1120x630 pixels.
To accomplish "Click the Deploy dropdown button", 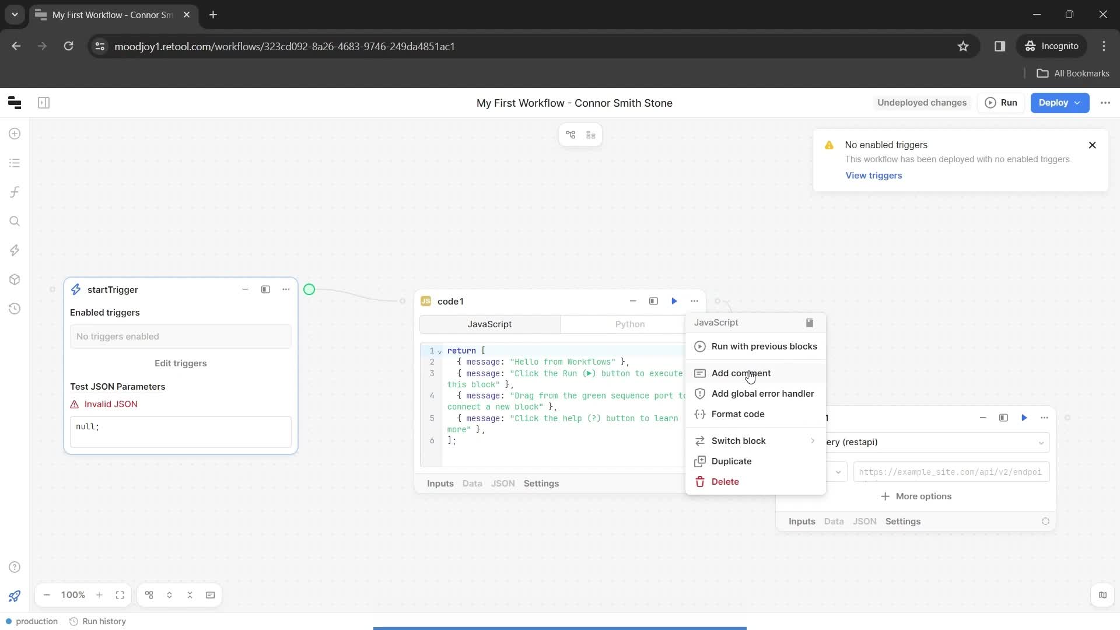I will click(1059, 103).
